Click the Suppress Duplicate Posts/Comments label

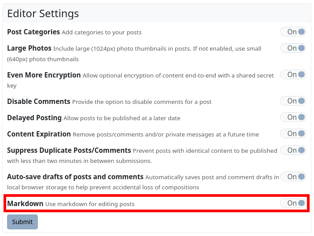(x=69, y=151)
